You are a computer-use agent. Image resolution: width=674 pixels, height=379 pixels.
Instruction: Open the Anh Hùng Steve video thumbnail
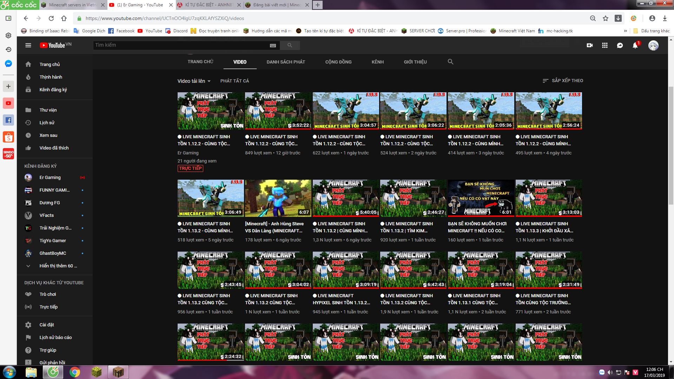(278, 198)
